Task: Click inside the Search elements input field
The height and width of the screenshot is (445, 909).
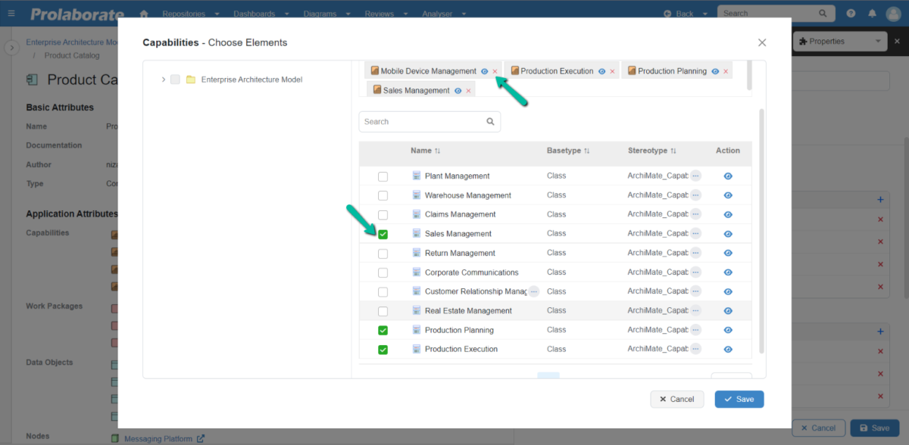Action: [424, 121]
